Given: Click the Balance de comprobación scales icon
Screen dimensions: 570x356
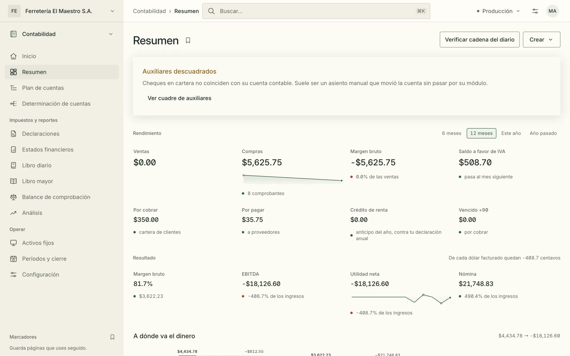Looking at the screenshot, I should click(x=13, y=197).
